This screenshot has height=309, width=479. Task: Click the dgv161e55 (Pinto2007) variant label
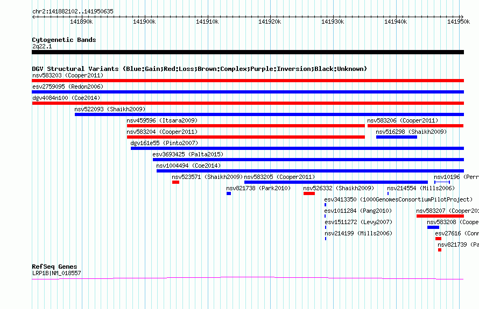click(x=164, y=143)
